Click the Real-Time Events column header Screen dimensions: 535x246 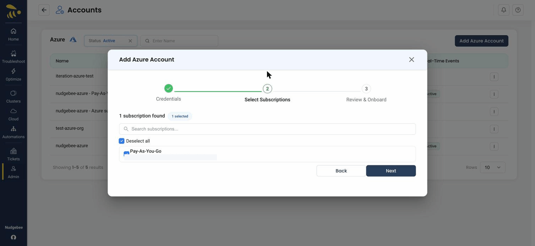[x=443, y=61]
